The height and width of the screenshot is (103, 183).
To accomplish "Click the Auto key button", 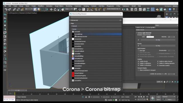I will pos(158,97).
